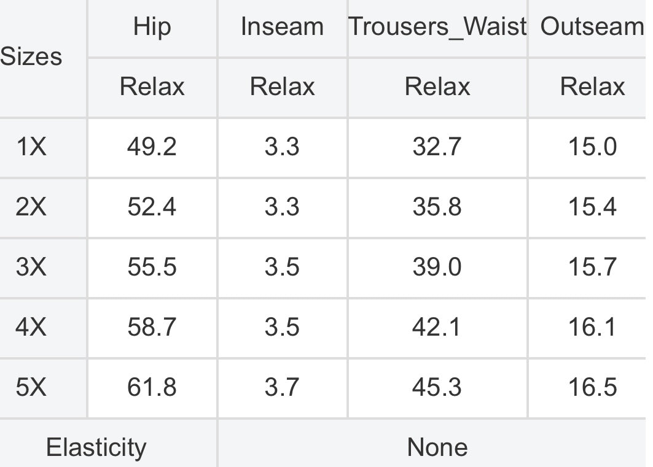Screen dimensions: 653x467
Task: Click the Trousers_Waist column header
Action: [x=437, y=27]
